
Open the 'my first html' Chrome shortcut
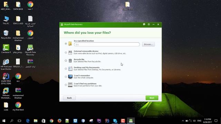(18, 106)
